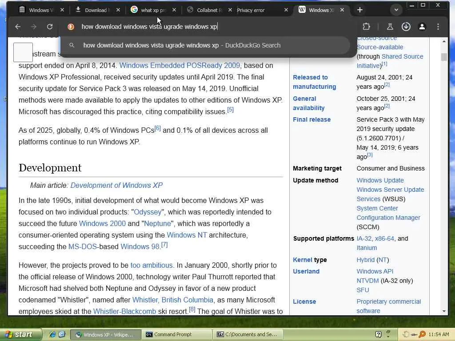The height and width of the screenshot is (341, 455).
Task: Open Proprietary commercial software link
Action: coord(388,306)
